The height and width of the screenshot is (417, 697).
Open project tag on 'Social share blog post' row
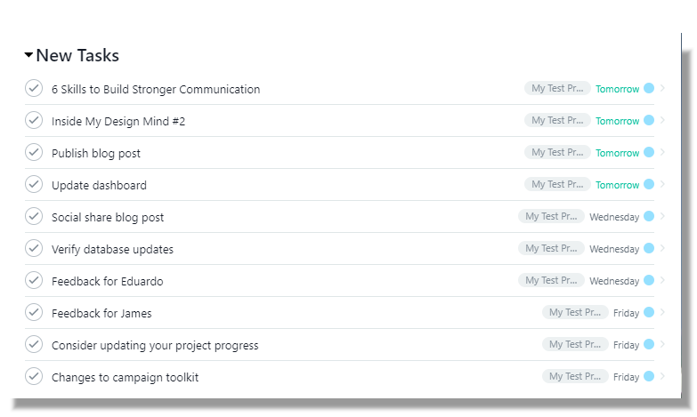pos(551,216)
